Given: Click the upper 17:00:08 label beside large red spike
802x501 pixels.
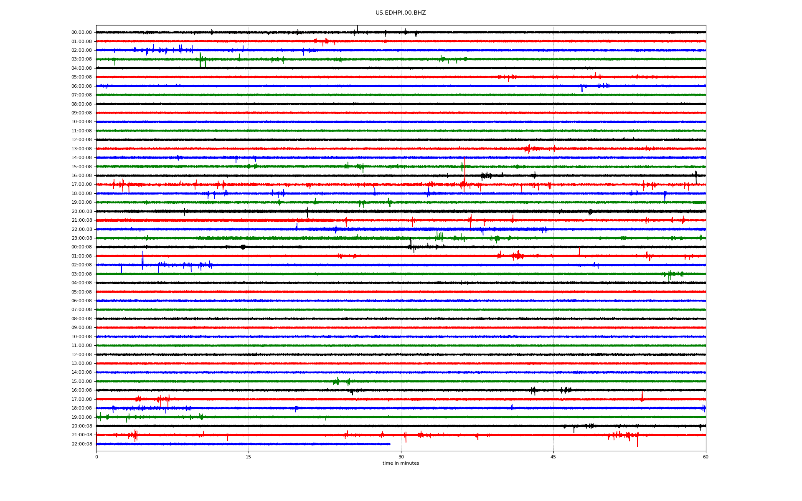Looking at the screenshot, I should coord(81,185).
